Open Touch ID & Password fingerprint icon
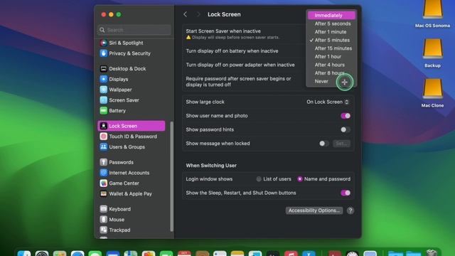Screen dimensions: 455x256 [103, 137]
